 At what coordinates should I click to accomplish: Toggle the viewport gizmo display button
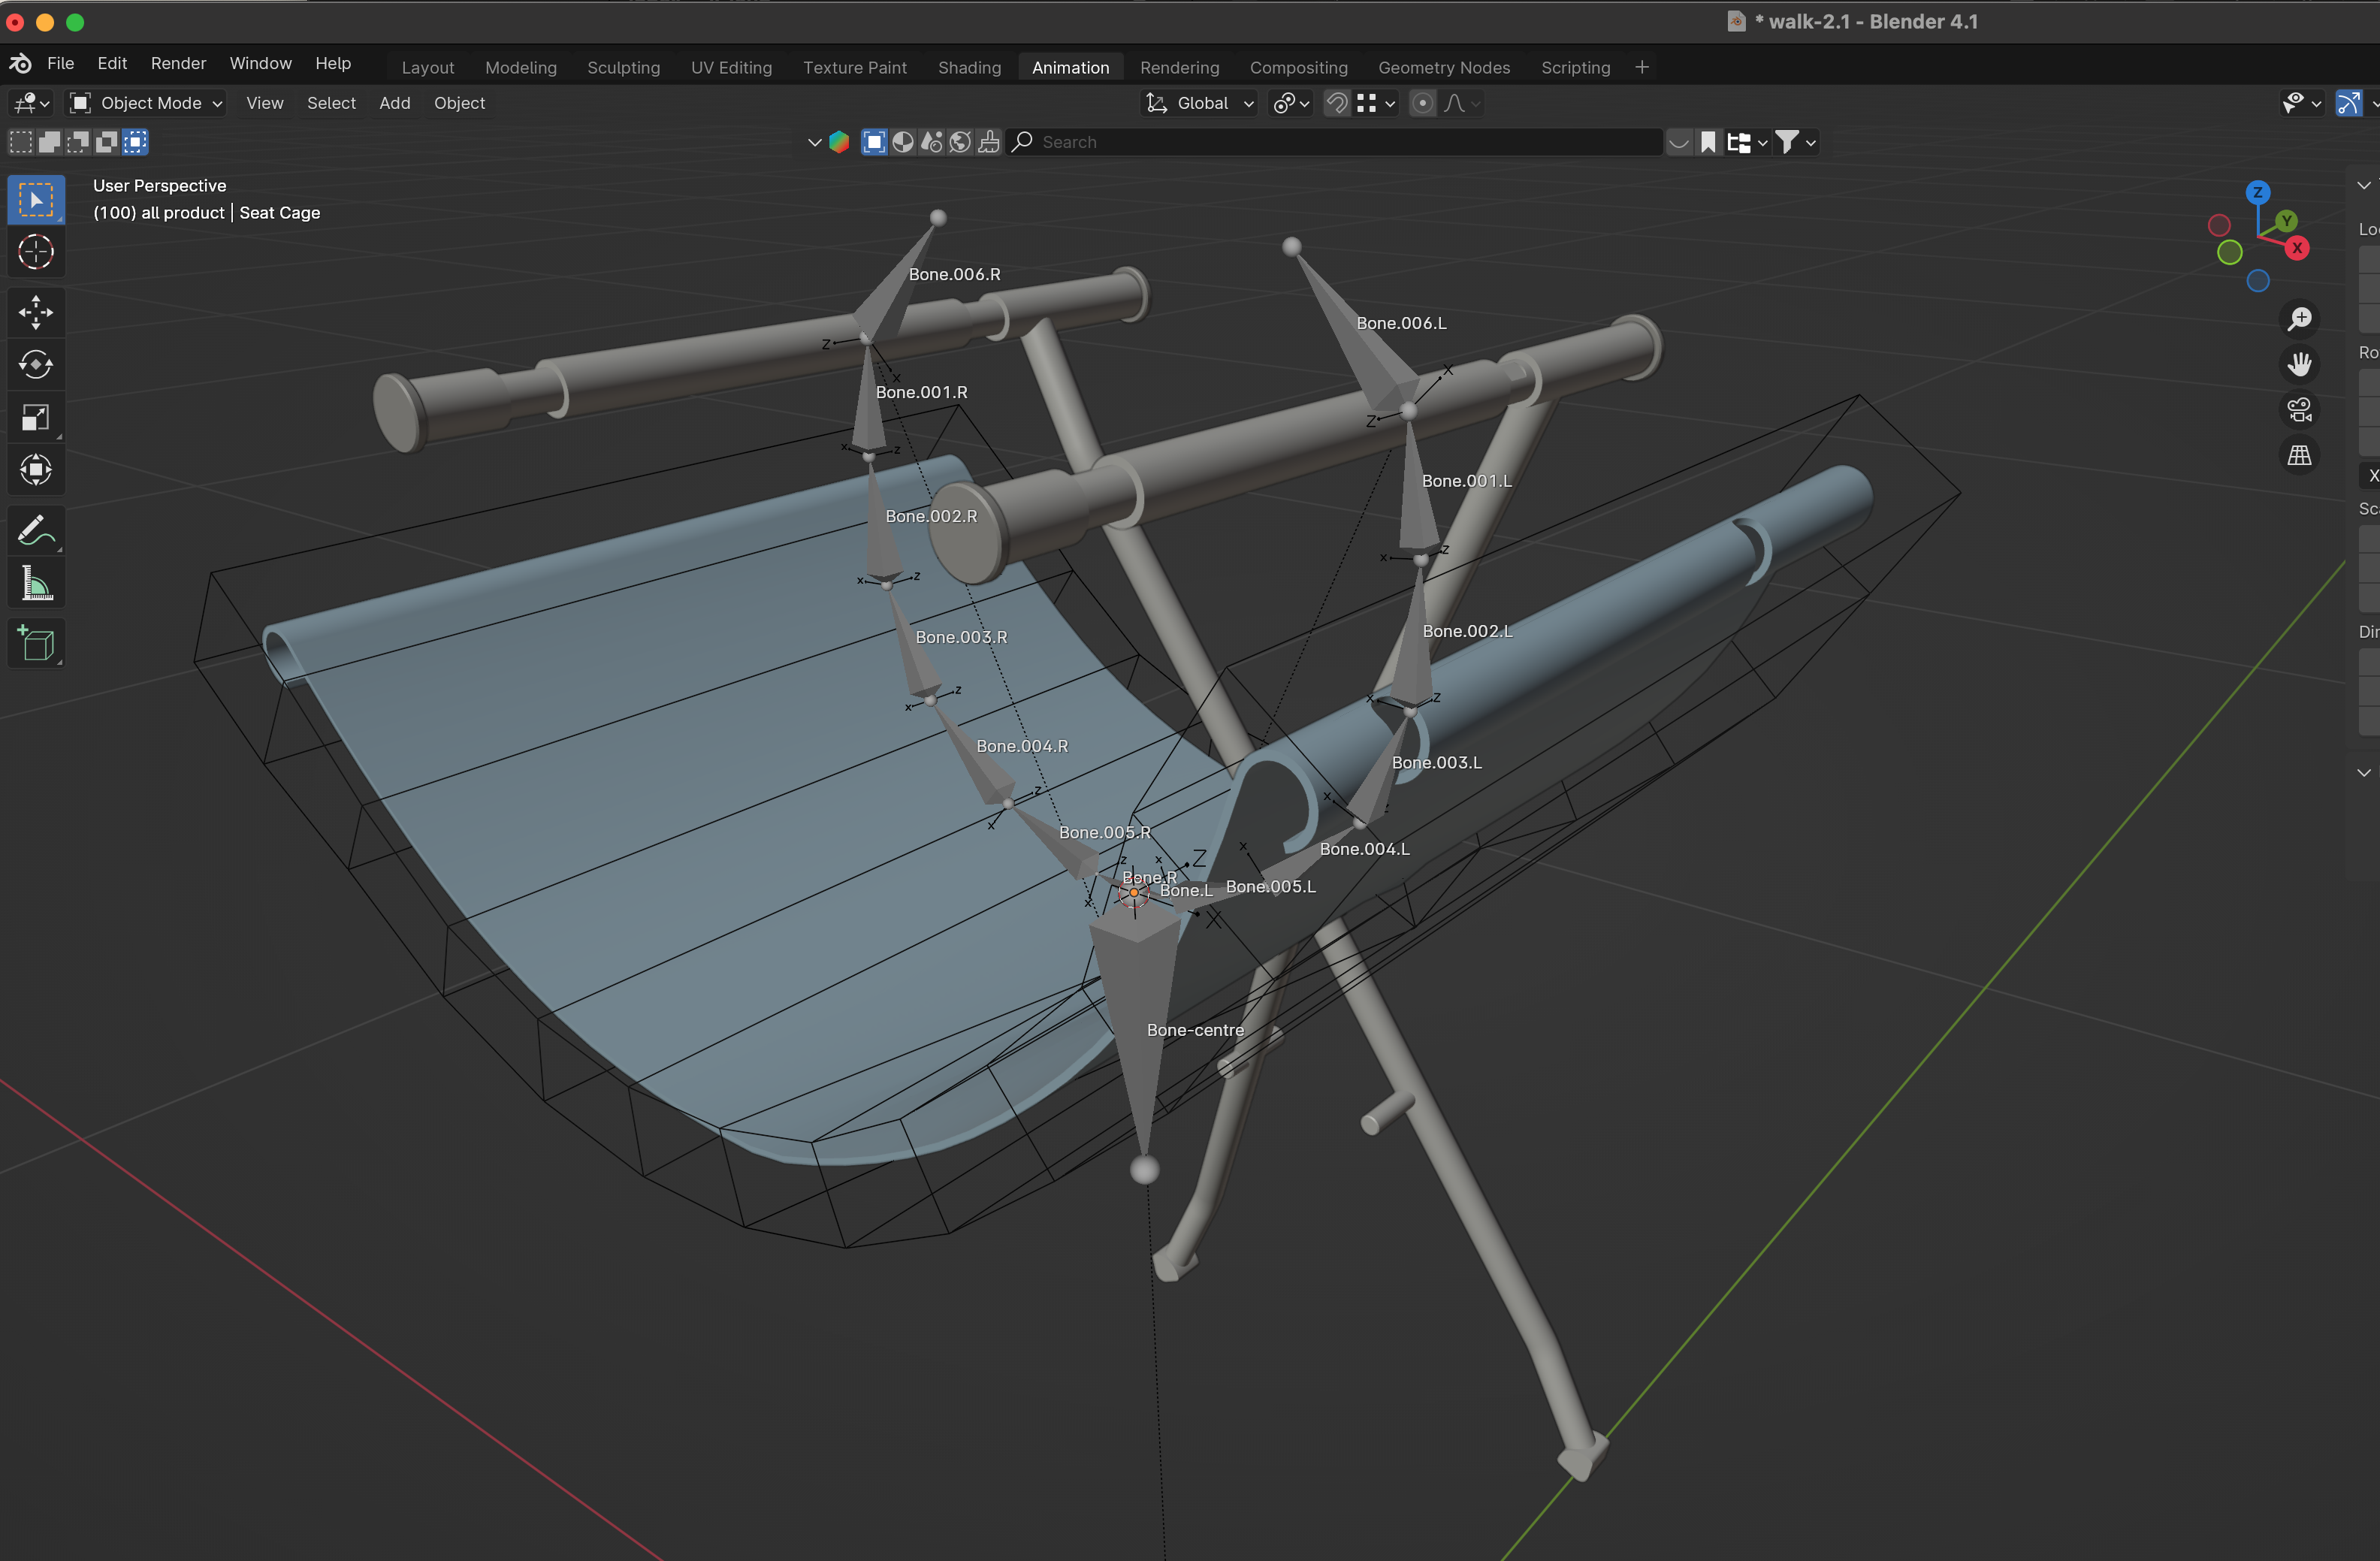(2348, 103)
